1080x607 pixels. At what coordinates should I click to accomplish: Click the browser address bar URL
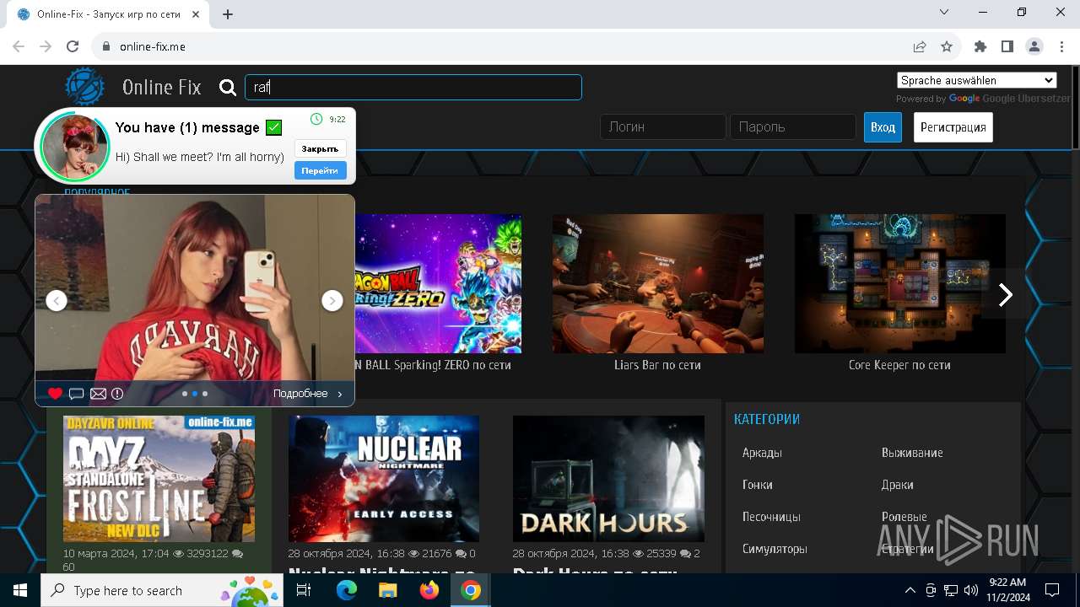point(153,46)
